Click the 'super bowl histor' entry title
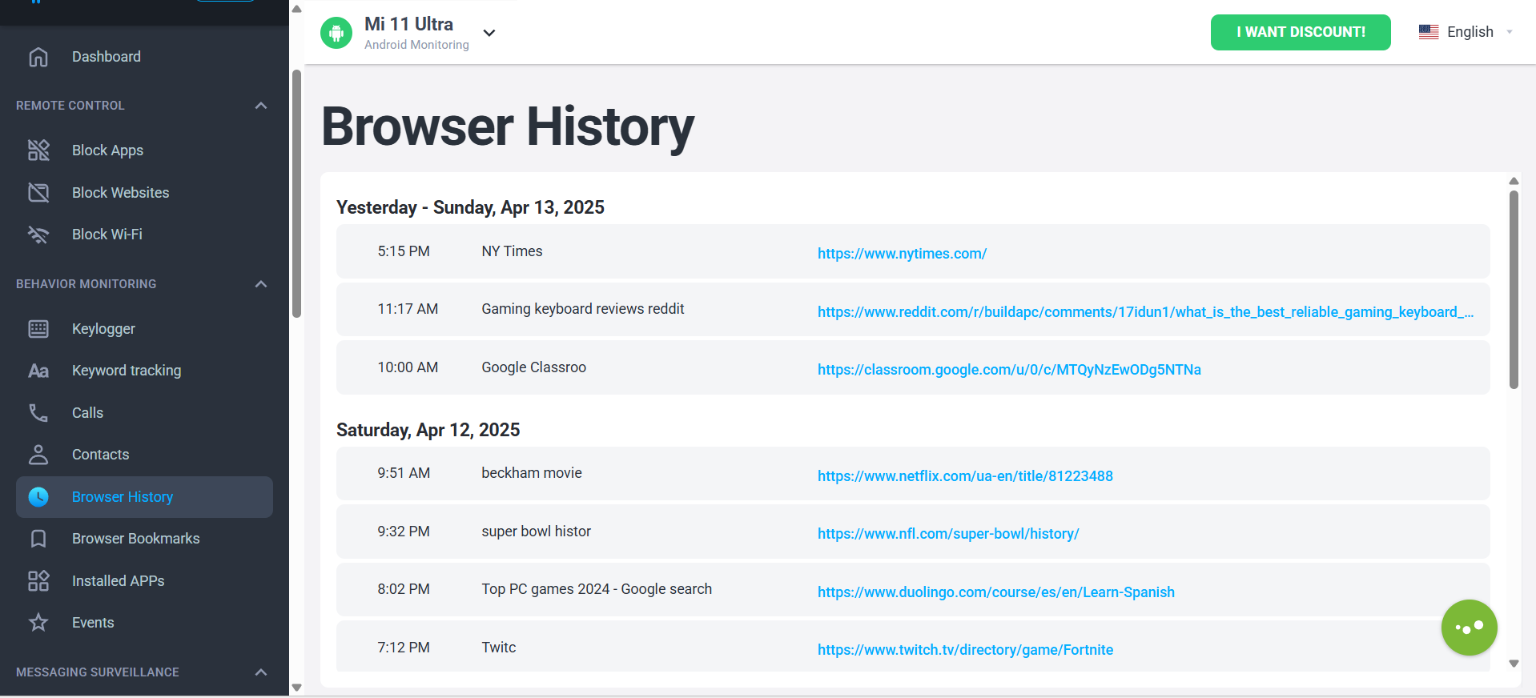Viewport: 1536px width, 698px height. 536,532
